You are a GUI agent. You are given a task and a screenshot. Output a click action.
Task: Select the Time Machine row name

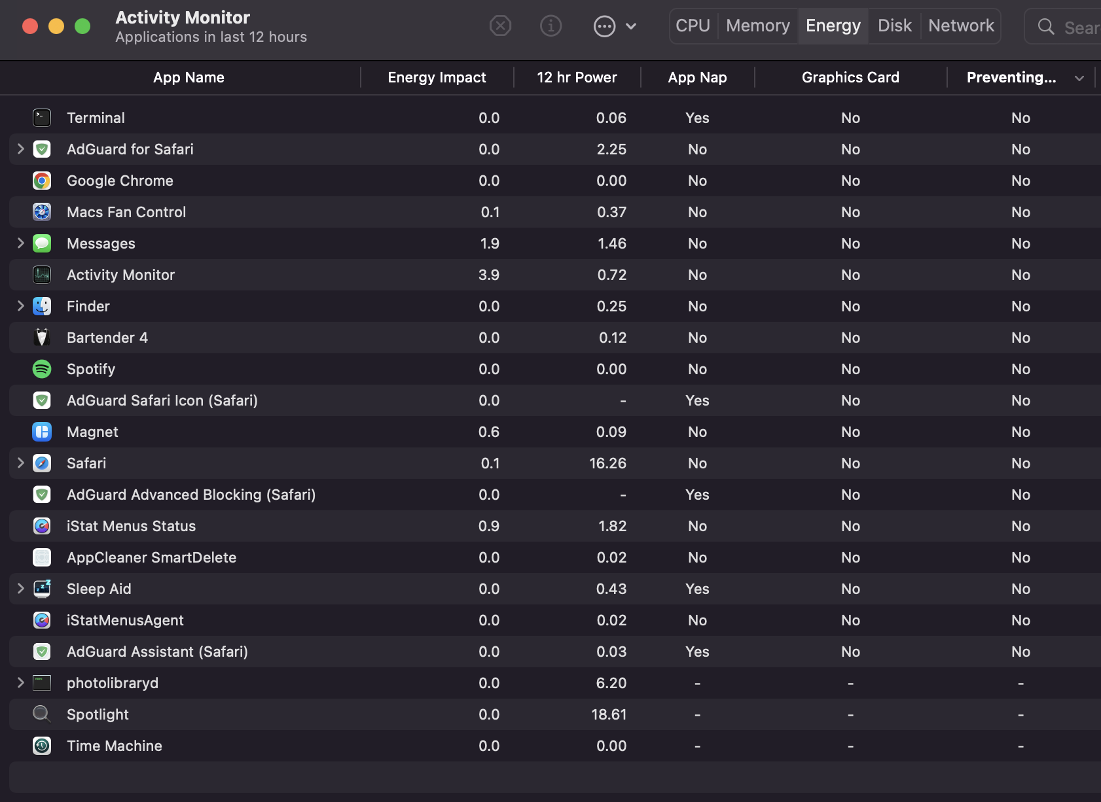[x=115, y=746]
